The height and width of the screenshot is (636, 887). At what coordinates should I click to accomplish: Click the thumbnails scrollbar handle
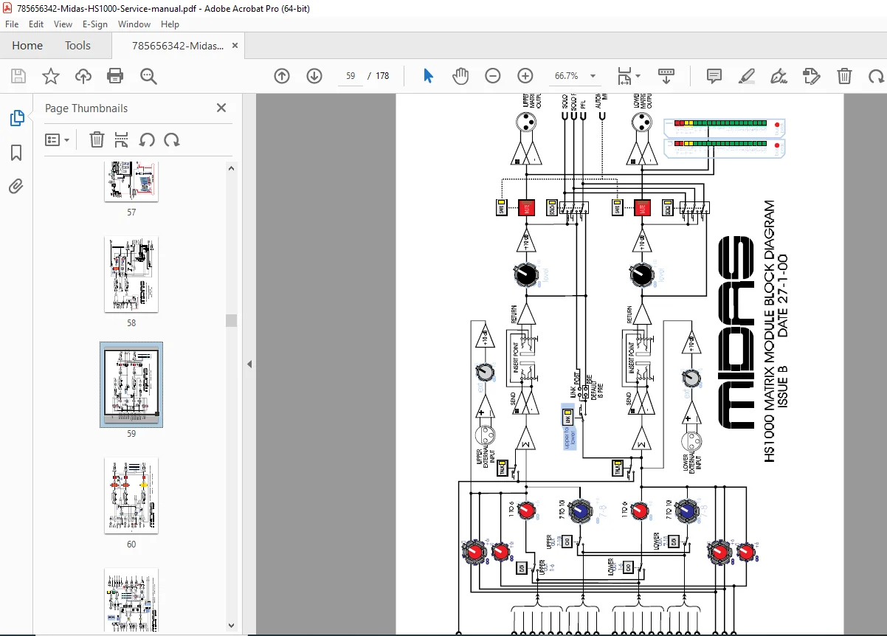coord(232,320)
